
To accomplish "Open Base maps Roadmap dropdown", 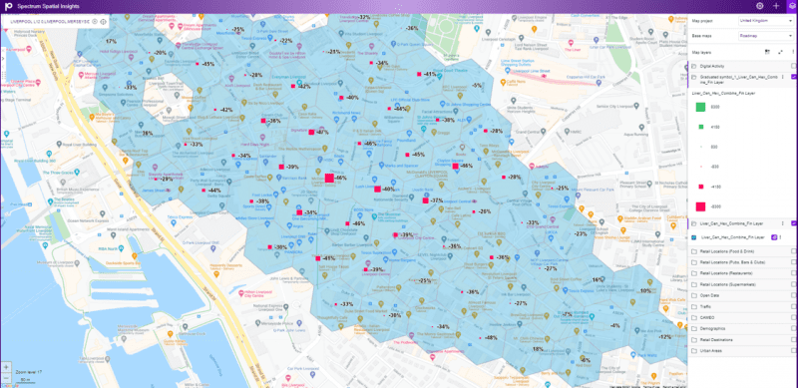I will [x=765, y=36].
